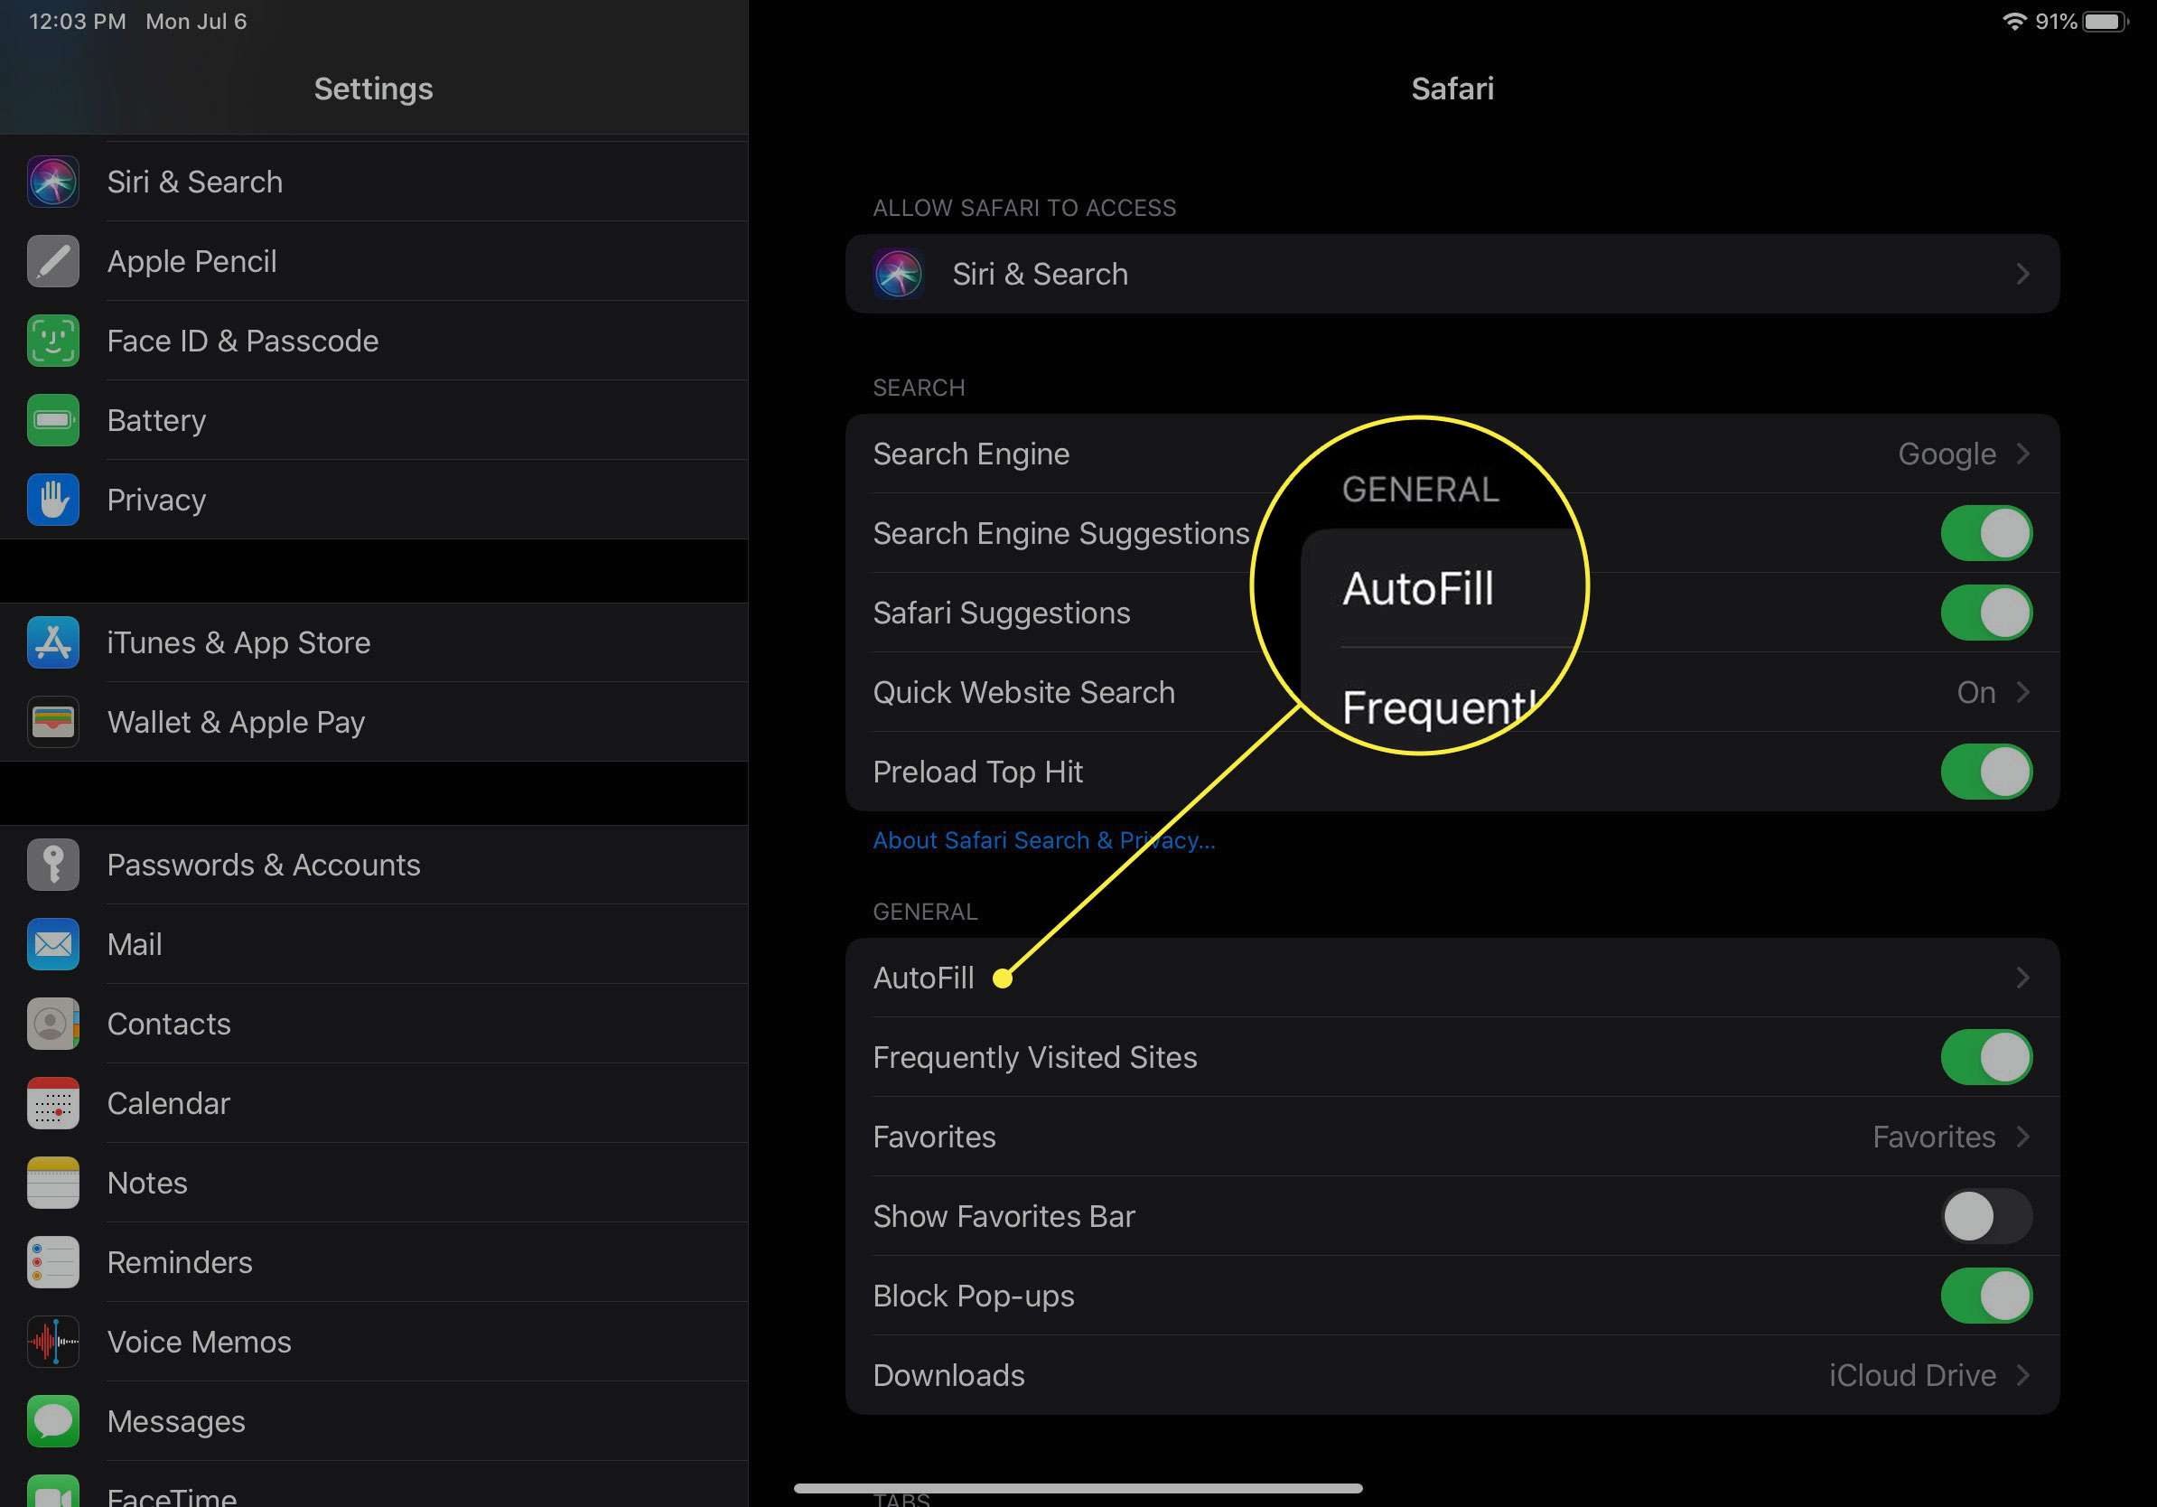Open Siri & Search row chevron in Safari
The image size is (2157, 1507).
[x=2022, y=274]
